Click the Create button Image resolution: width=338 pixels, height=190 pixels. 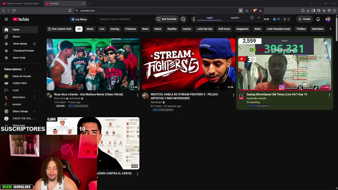pos(304,19)
